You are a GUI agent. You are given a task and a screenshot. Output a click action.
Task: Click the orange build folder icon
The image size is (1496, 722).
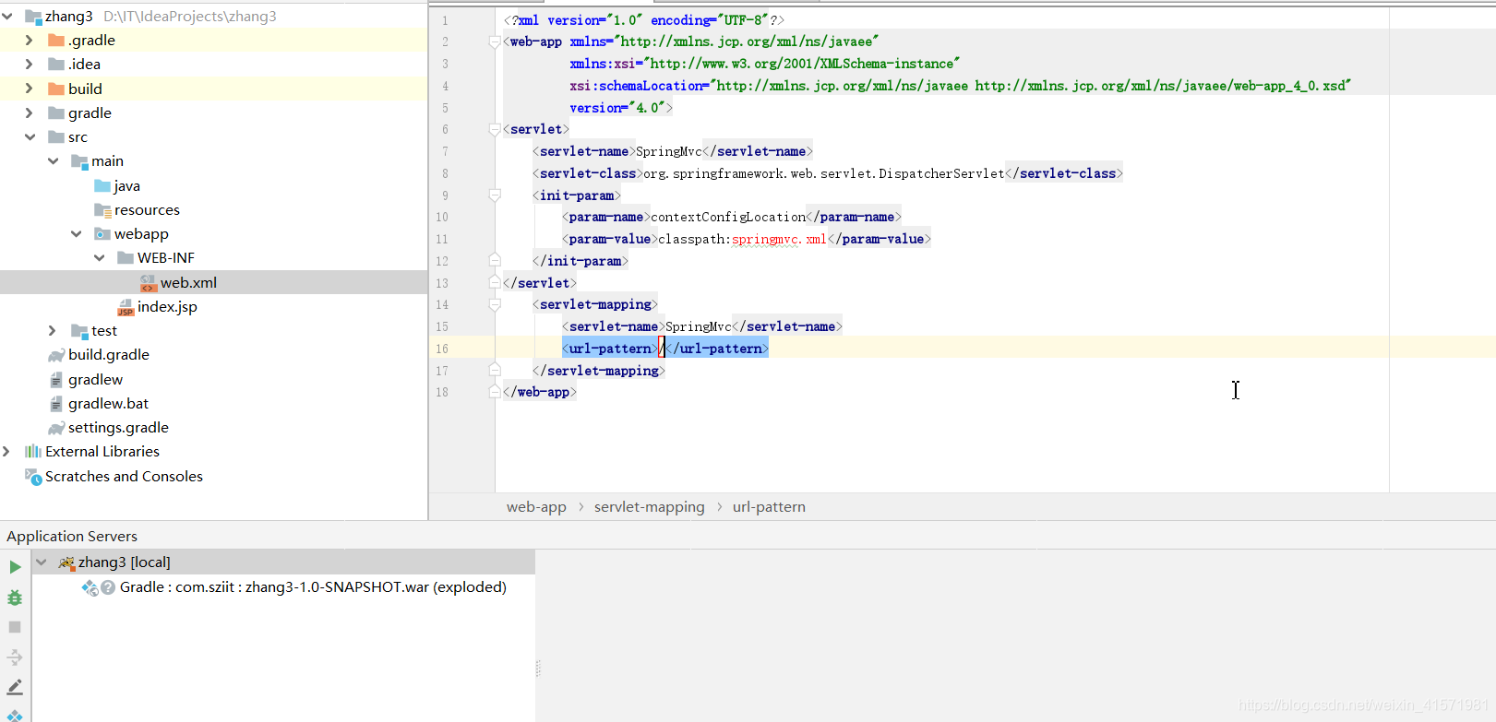56,89
